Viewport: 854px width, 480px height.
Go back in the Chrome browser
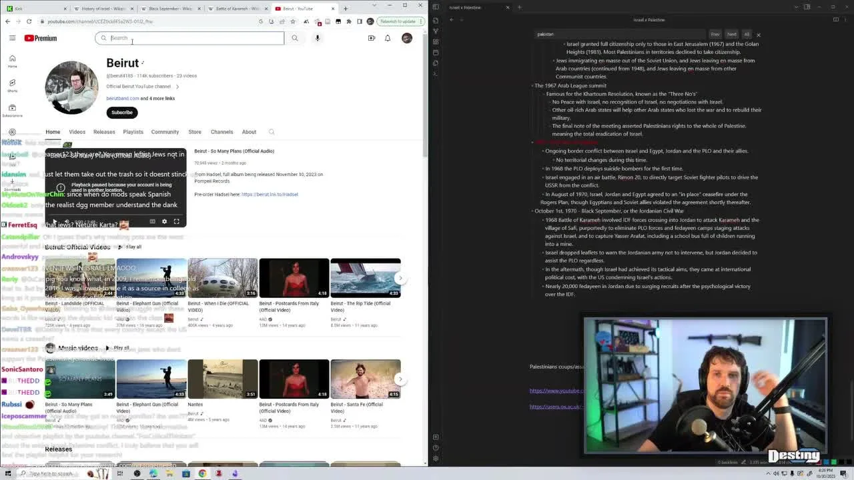pos(7,21)
